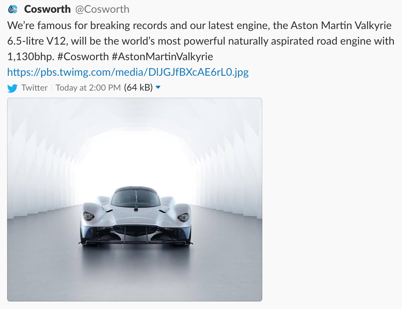Click the words "Aston Martin Valkyrie" in the message
The height and width of the screenshot is (310, 402).
click(x=341, y=25)
